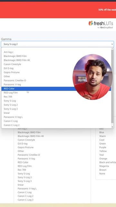Click Panasonic Cinelike-D in the lower page list

pyautogui.click(x=29, y=155)
